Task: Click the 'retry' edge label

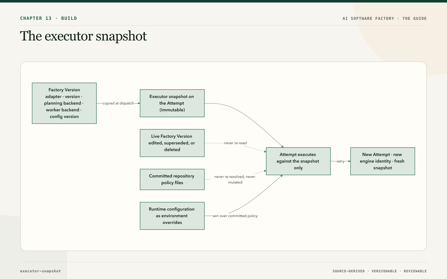Action: coord(341,161)
